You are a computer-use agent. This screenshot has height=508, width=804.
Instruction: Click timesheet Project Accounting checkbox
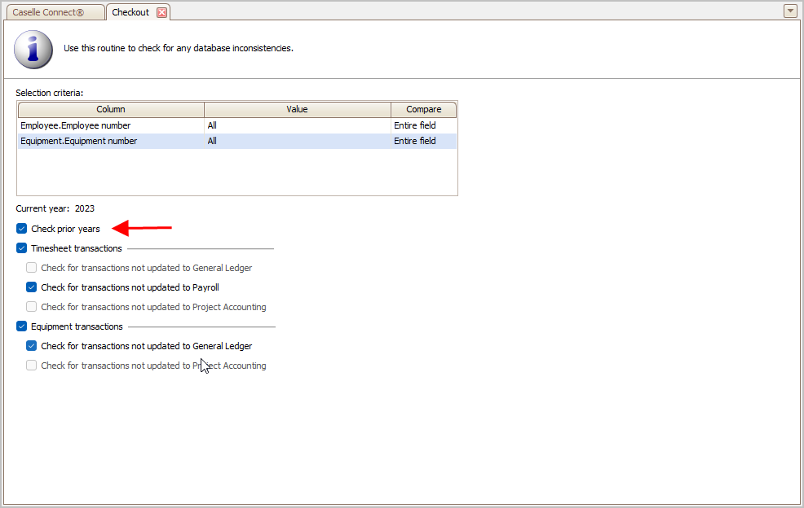coord(31,307)
